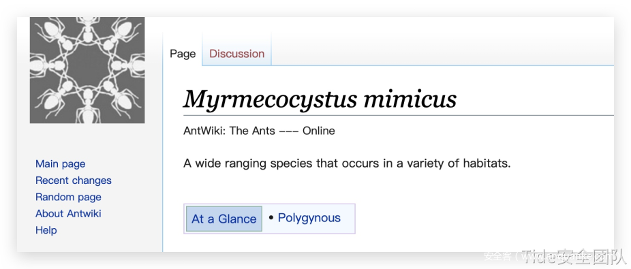The width and height of the screenshot is (631, 269).
Task: Click the bullet before Polygynous
Action: (271, 218)
